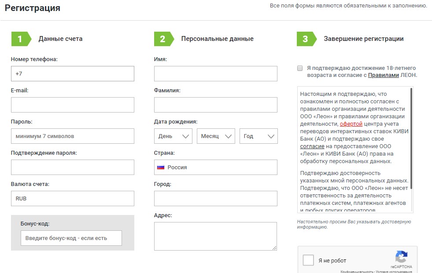Open the "День" birth day dropdown
432x273 pixels.
173,136
